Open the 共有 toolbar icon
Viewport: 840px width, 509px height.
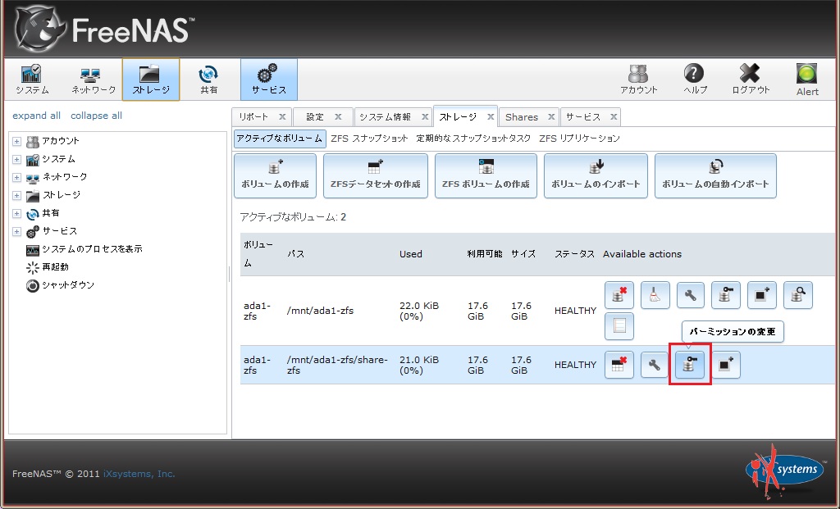coord(208,80)
